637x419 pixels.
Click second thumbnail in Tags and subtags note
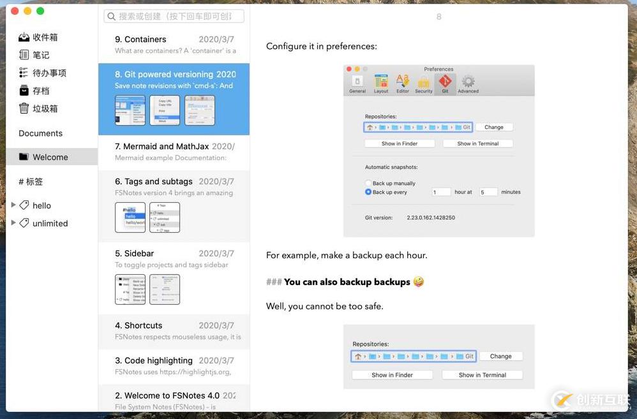coord(165,217)
